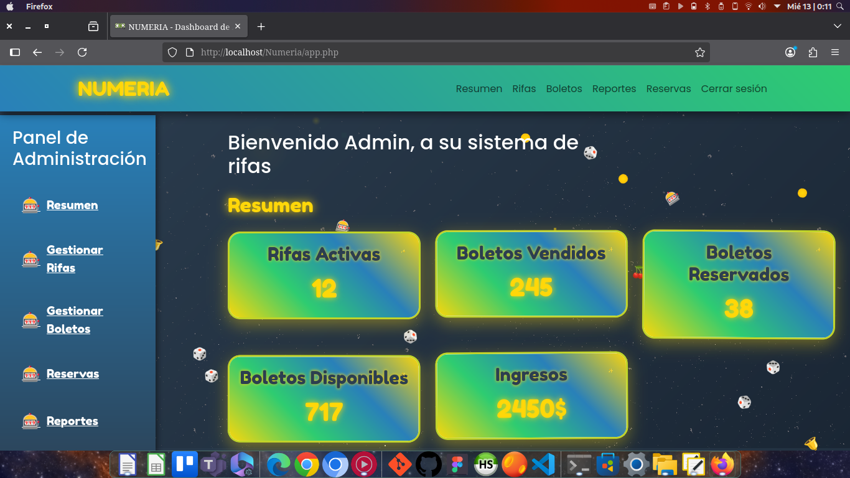Viewport: 850px width, 478px height.
Task: Open the Firefox hamburger application menu
Action: pyautogui.click(x=835, y=52)
